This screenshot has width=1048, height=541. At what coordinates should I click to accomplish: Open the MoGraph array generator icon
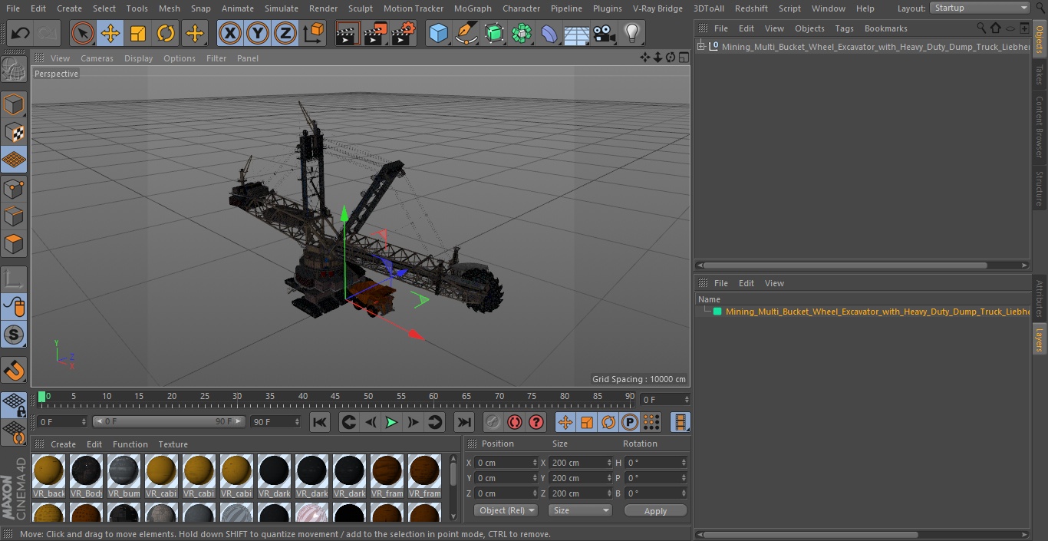coord(522,33)
